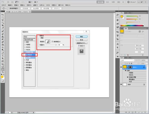149x114 pixels.
Task: Enable Outer Glow (外发光) checkbox
Action: pos(25,47)
